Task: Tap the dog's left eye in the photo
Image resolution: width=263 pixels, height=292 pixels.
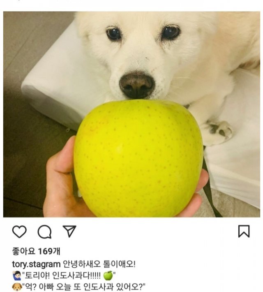Action: tap(114, 34)
